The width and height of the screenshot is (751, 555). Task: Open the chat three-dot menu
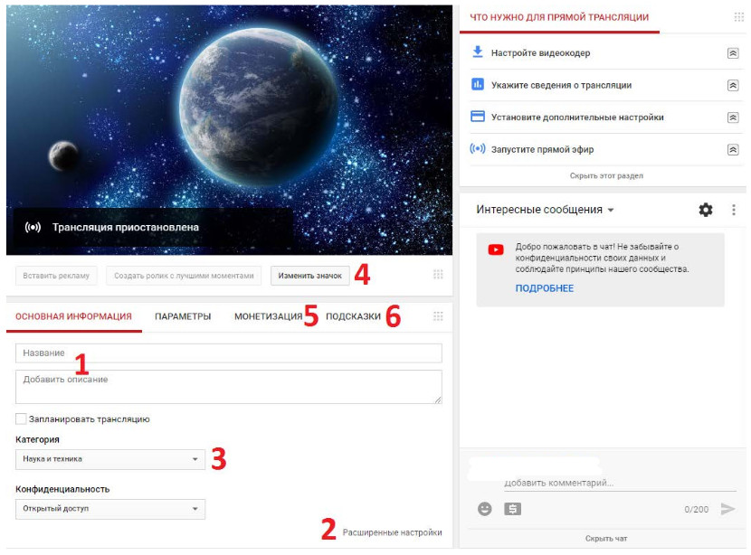[x=734, y=210]
